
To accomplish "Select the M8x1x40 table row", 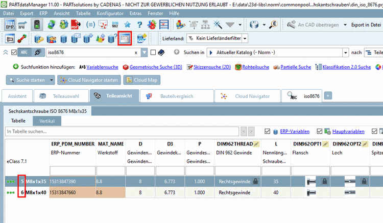I will point(194,192).
